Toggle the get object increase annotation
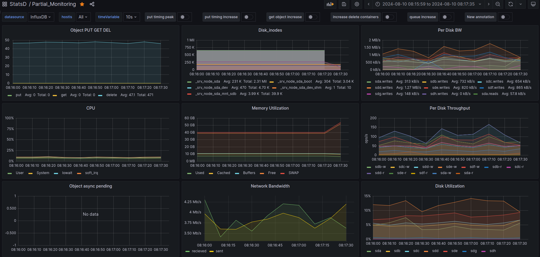This screenshot has height=257, width=540. click(312, 17)
